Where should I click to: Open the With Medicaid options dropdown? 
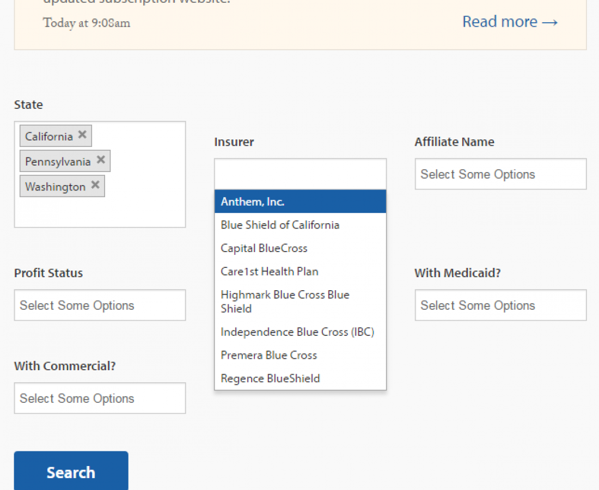pos(500,305)
